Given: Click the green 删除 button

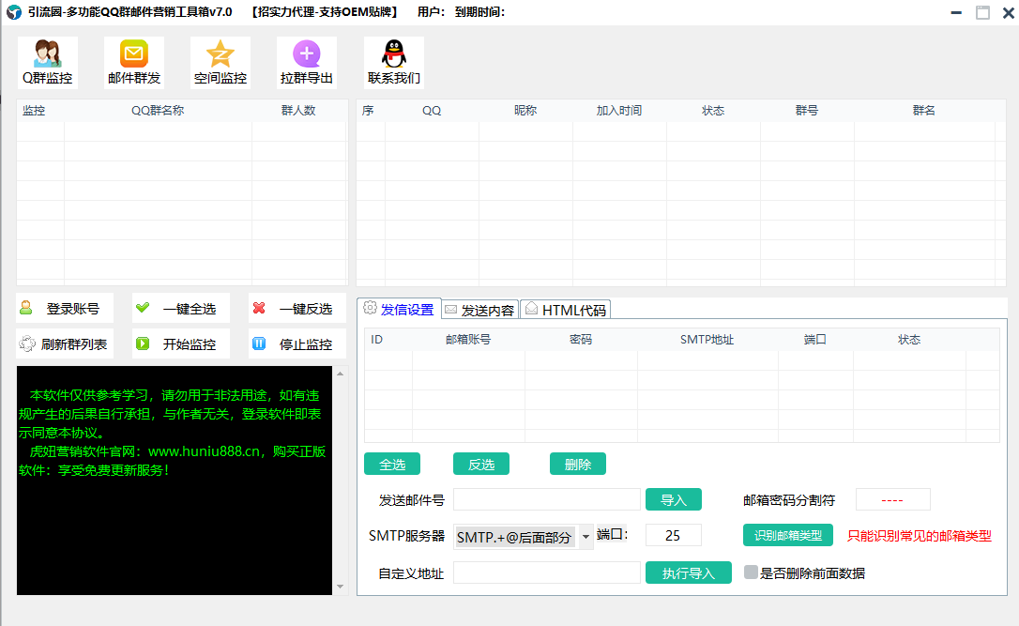Looking at the screenshot, I should coord(578,465).
